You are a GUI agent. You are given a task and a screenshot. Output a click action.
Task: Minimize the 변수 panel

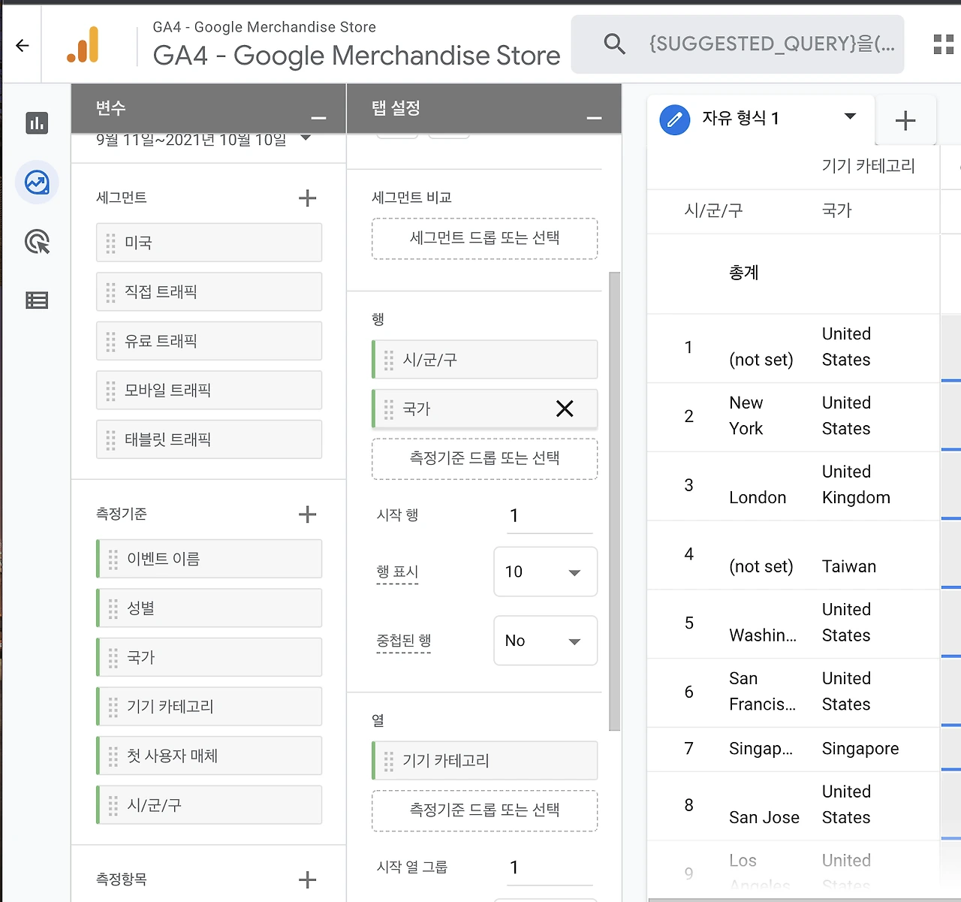pos(318,118)
